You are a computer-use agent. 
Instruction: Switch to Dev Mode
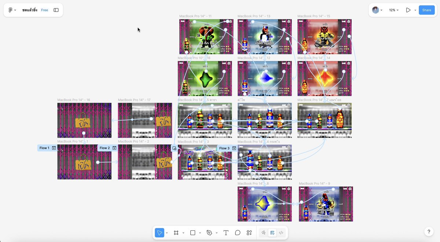click(281, 232)
